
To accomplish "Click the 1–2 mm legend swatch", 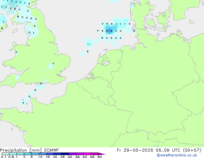I will [20, 154].
